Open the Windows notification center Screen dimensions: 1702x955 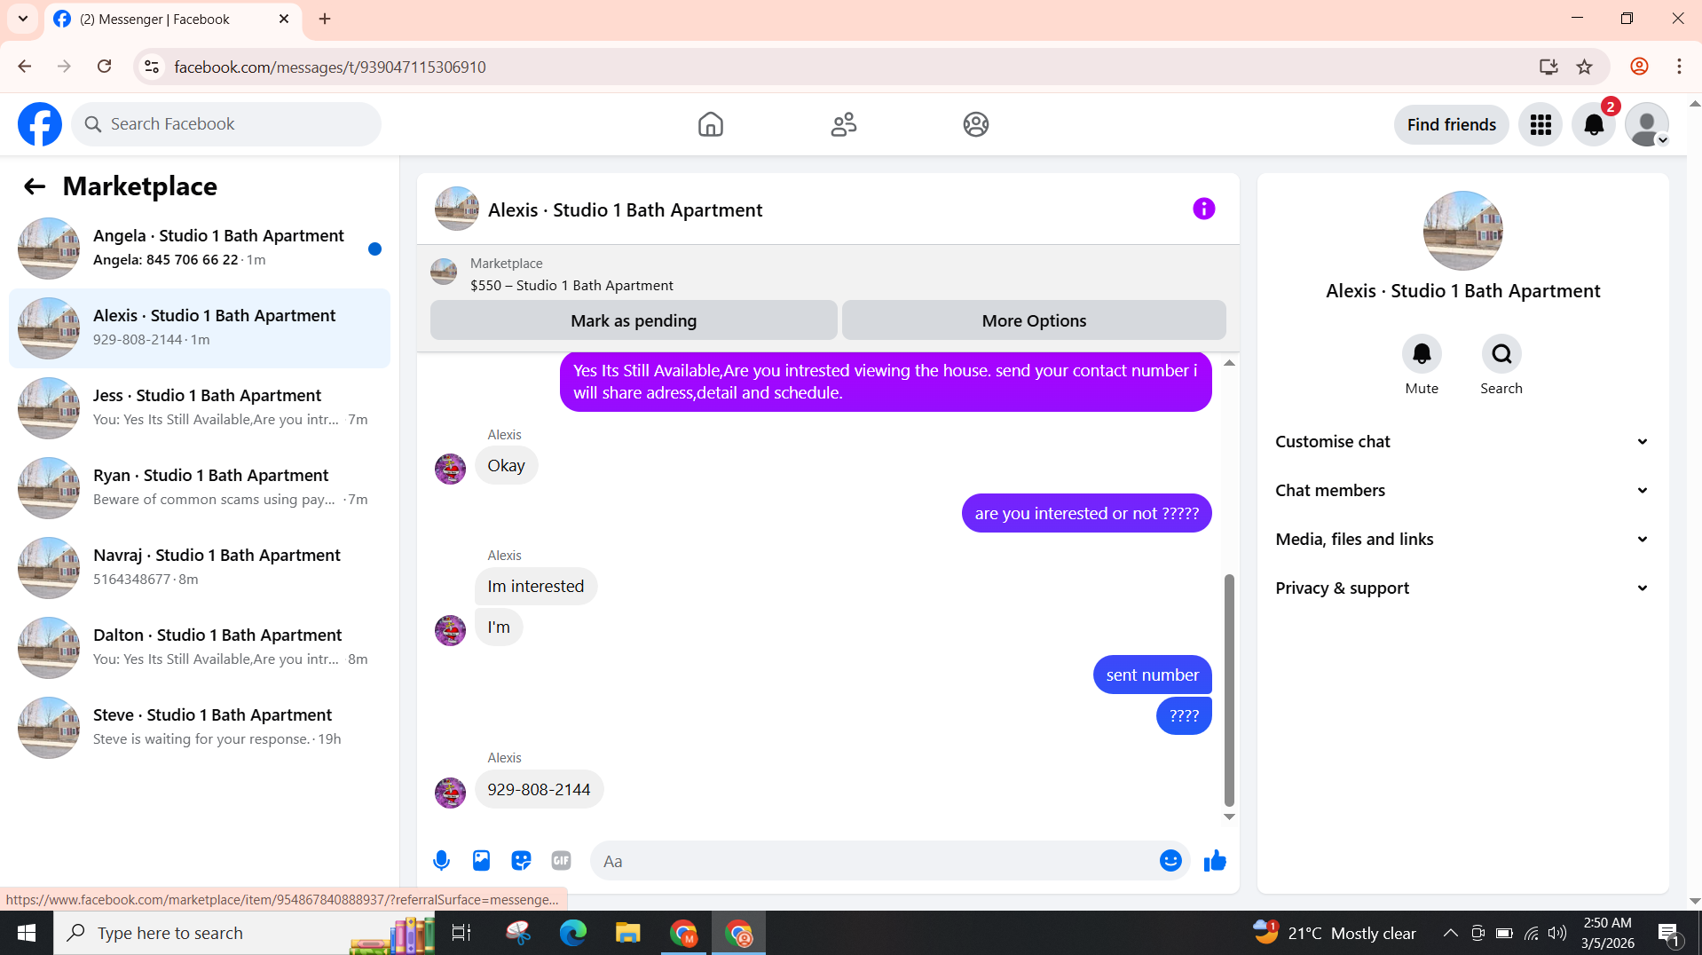(x=1669, y=933)
